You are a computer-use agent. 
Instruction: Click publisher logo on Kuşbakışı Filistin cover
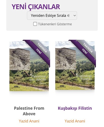tap(62, 86)
